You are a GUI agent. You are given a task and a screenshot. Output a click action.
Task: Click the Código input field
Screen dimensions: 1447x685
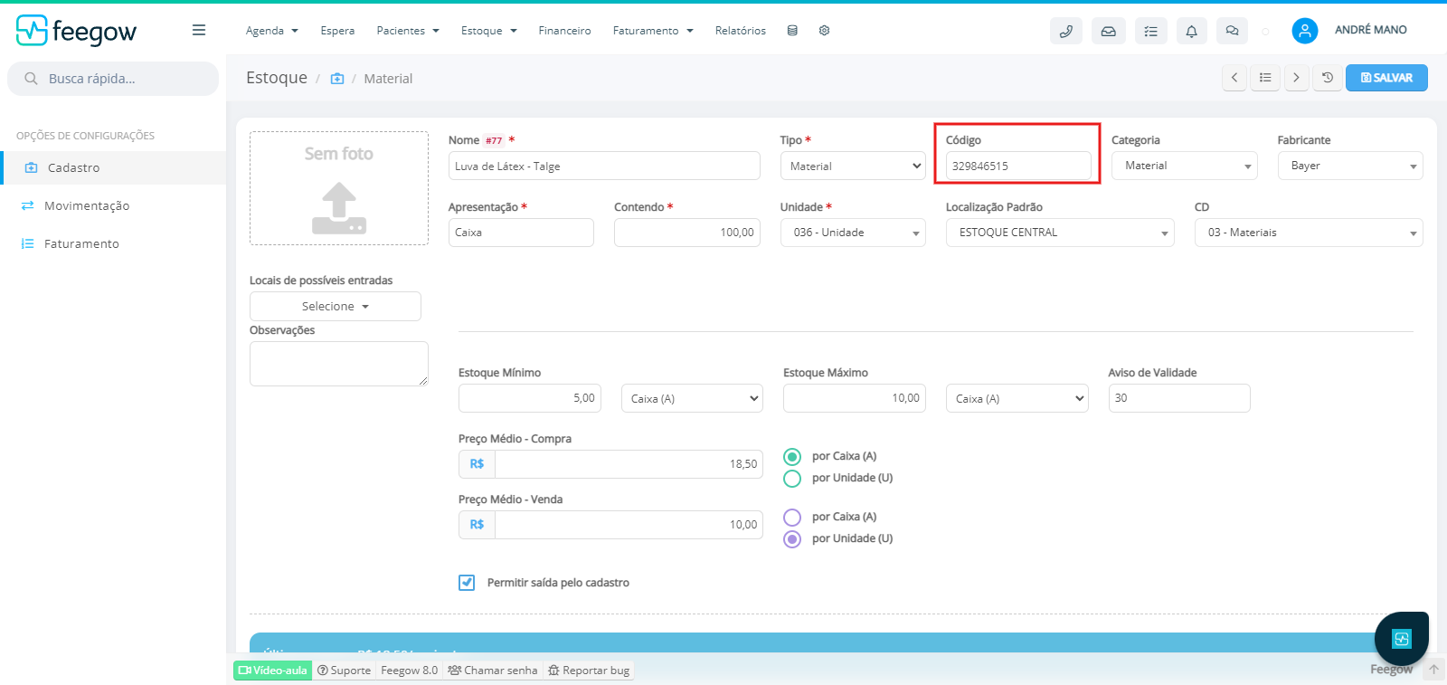(1018, 166)
